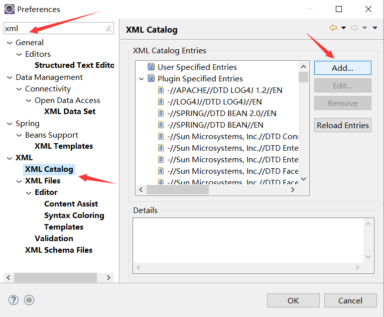Click the Reload Entries button
The image size is (384, 317).
pos(343,125)
